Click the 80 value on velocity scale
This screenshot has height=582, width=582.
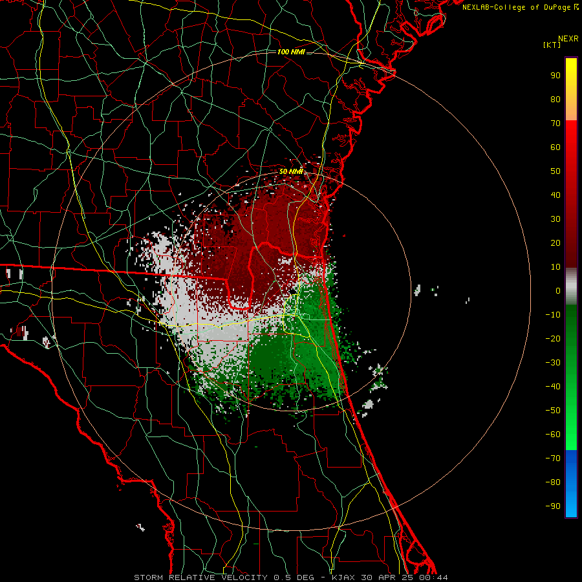(555, 99)
